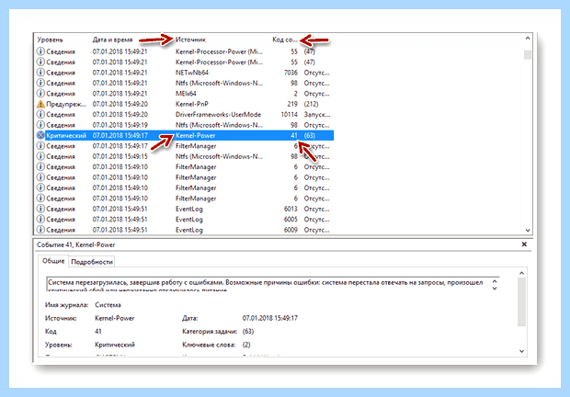Select the Ntfs row dated 15:49:19
This screenshot has width=570, height=397.
pos(185,125)
